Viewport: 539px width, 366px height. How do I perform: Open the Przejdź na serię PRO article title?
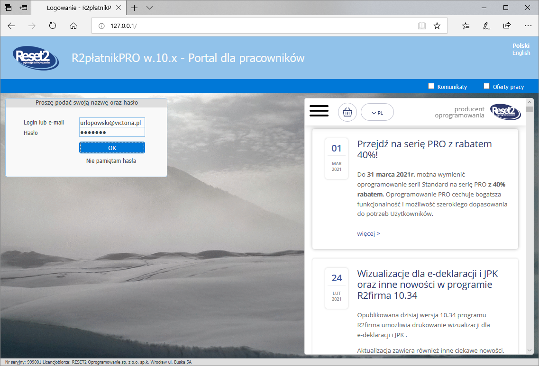point(424,149)
